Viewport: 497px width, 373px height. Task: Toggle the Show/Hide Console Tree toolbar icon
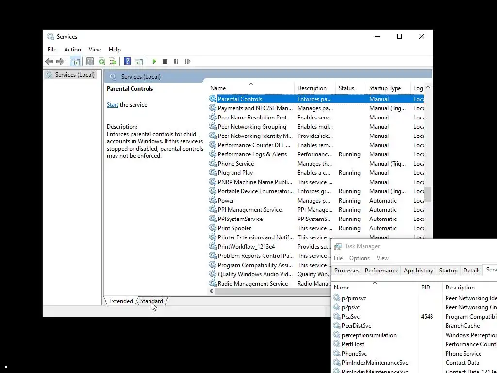pyautogui.click(x=75, y=61)
